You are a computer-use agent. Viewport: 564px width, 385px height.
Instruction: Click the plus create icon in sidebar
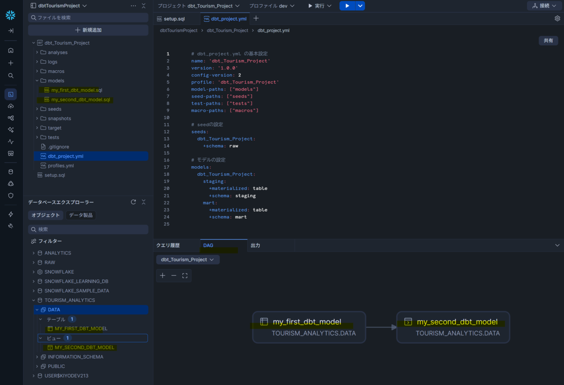click(x=11, y=63)
